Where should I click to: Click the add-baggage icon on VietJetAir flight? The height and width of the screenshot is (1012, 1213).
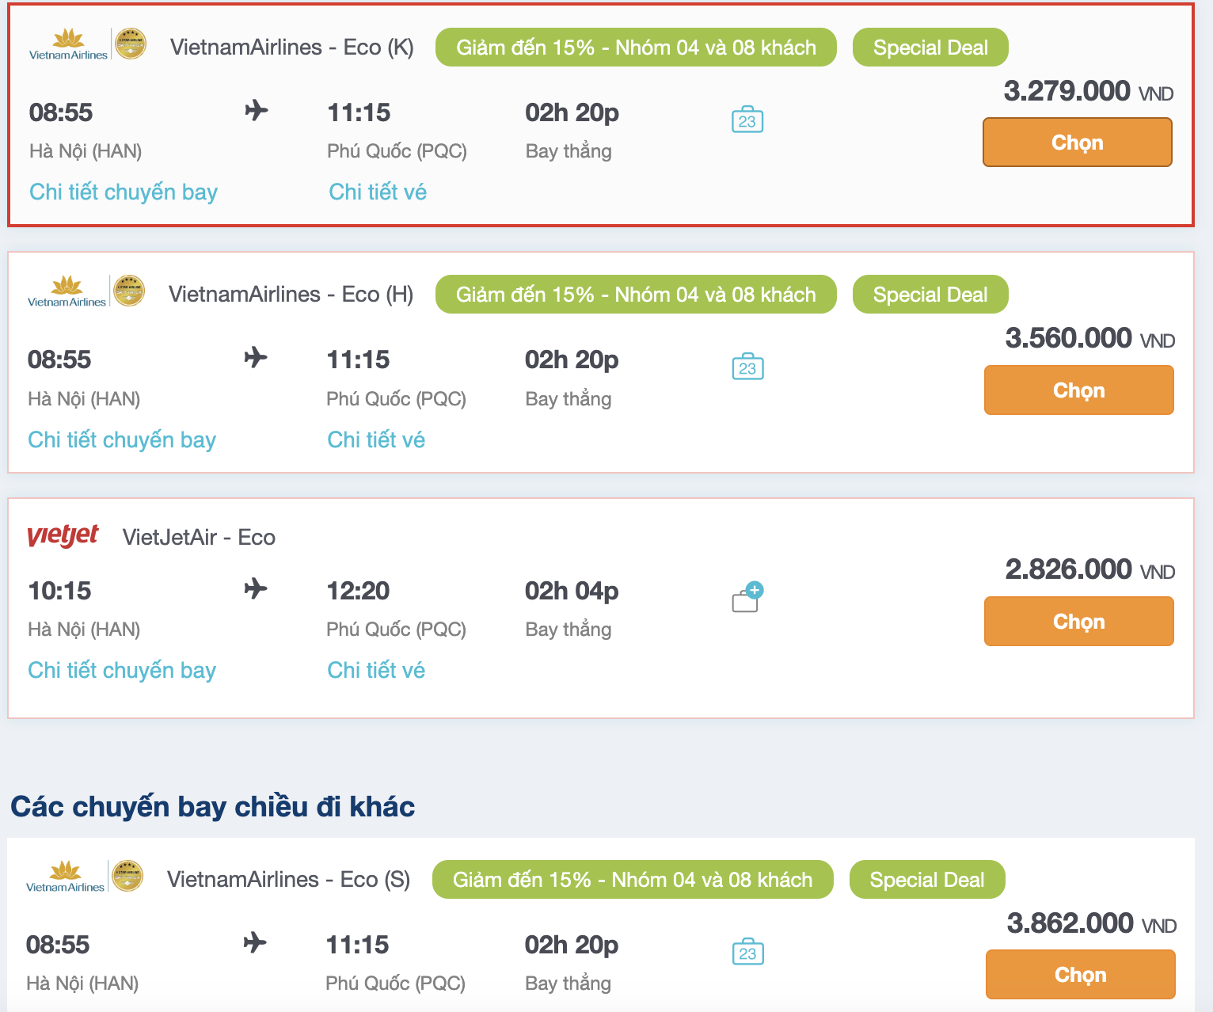[747, 598]
